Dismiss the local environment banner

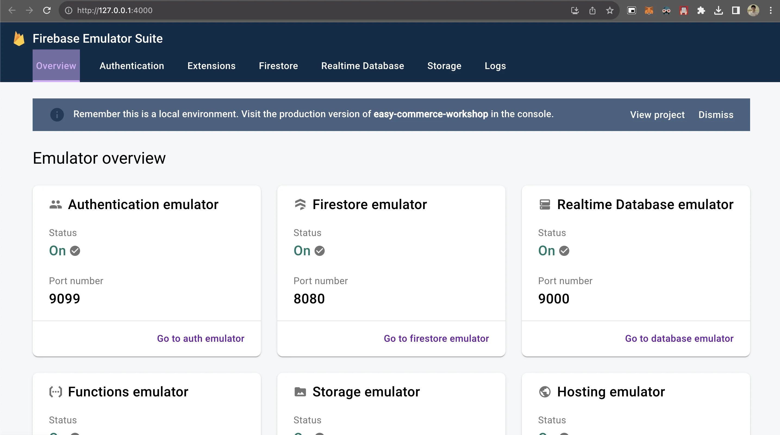716,114
